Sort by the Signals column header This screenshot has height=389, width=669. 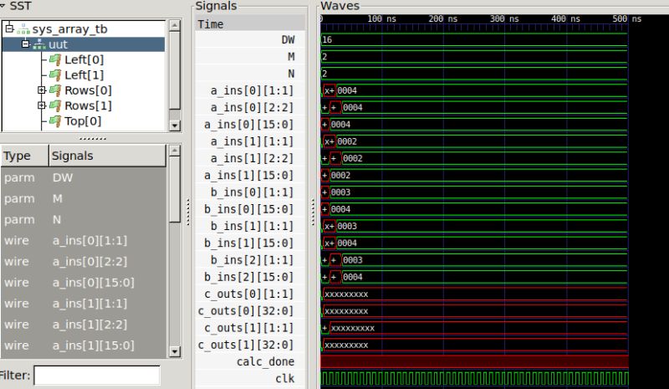pos(108,156)
